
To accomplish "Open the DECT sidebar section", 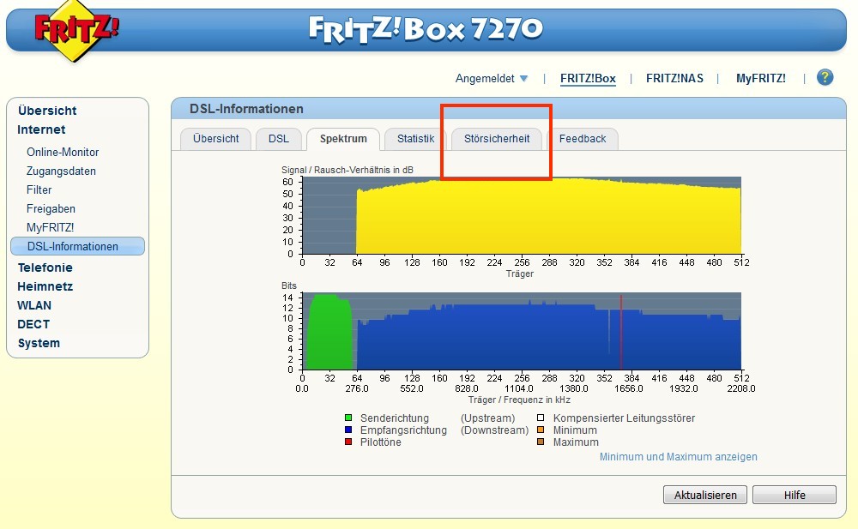I will pyautogui.click(x=33, y=324).
